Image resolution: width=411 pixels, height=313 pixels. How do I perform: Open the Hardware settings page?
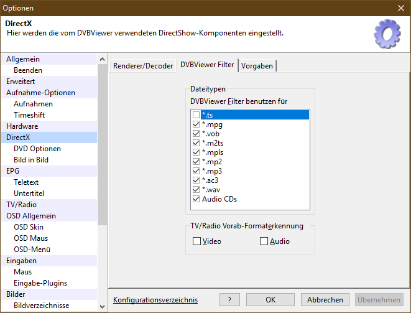tap(49, 126)
